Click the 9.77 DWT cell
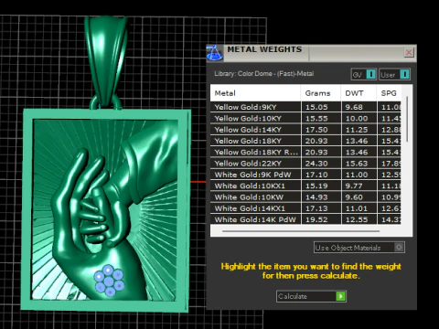 (x=359, y=186)
